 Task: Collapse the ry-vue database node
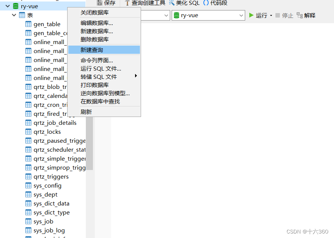click(7, 6)
